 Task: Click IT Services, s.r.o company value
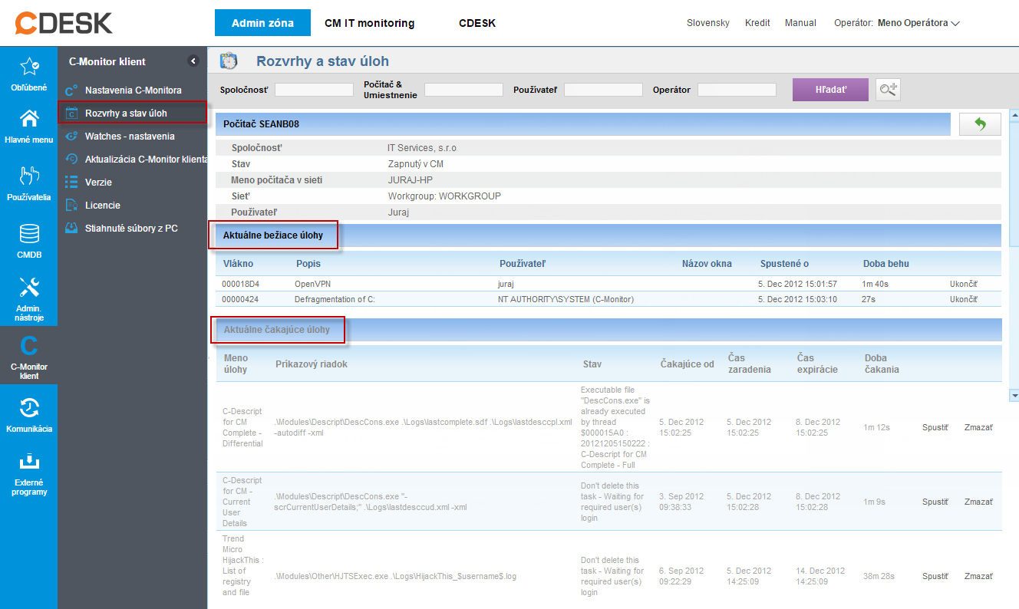pos(422,147)
